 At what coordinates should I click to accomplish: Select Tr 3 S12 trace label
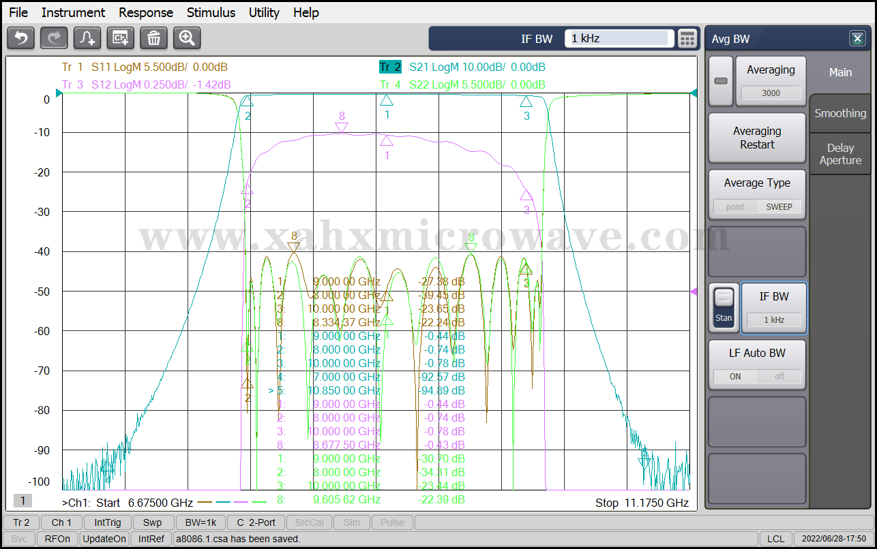tap(146, 84)
